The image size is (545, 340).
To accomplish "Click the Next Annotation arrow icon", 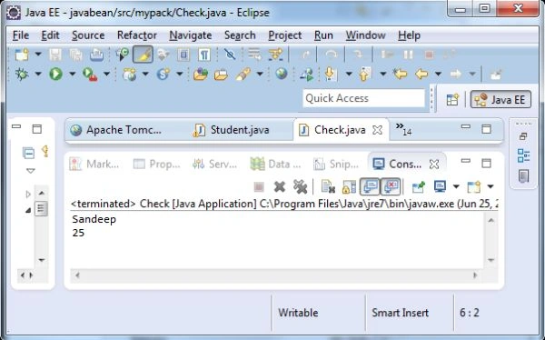I will point(330,74).
